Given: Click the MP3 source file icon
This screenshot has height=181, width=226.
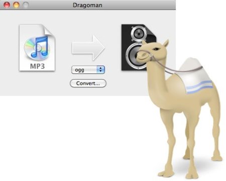Looking at the screenshot, I should coord(37,48).
